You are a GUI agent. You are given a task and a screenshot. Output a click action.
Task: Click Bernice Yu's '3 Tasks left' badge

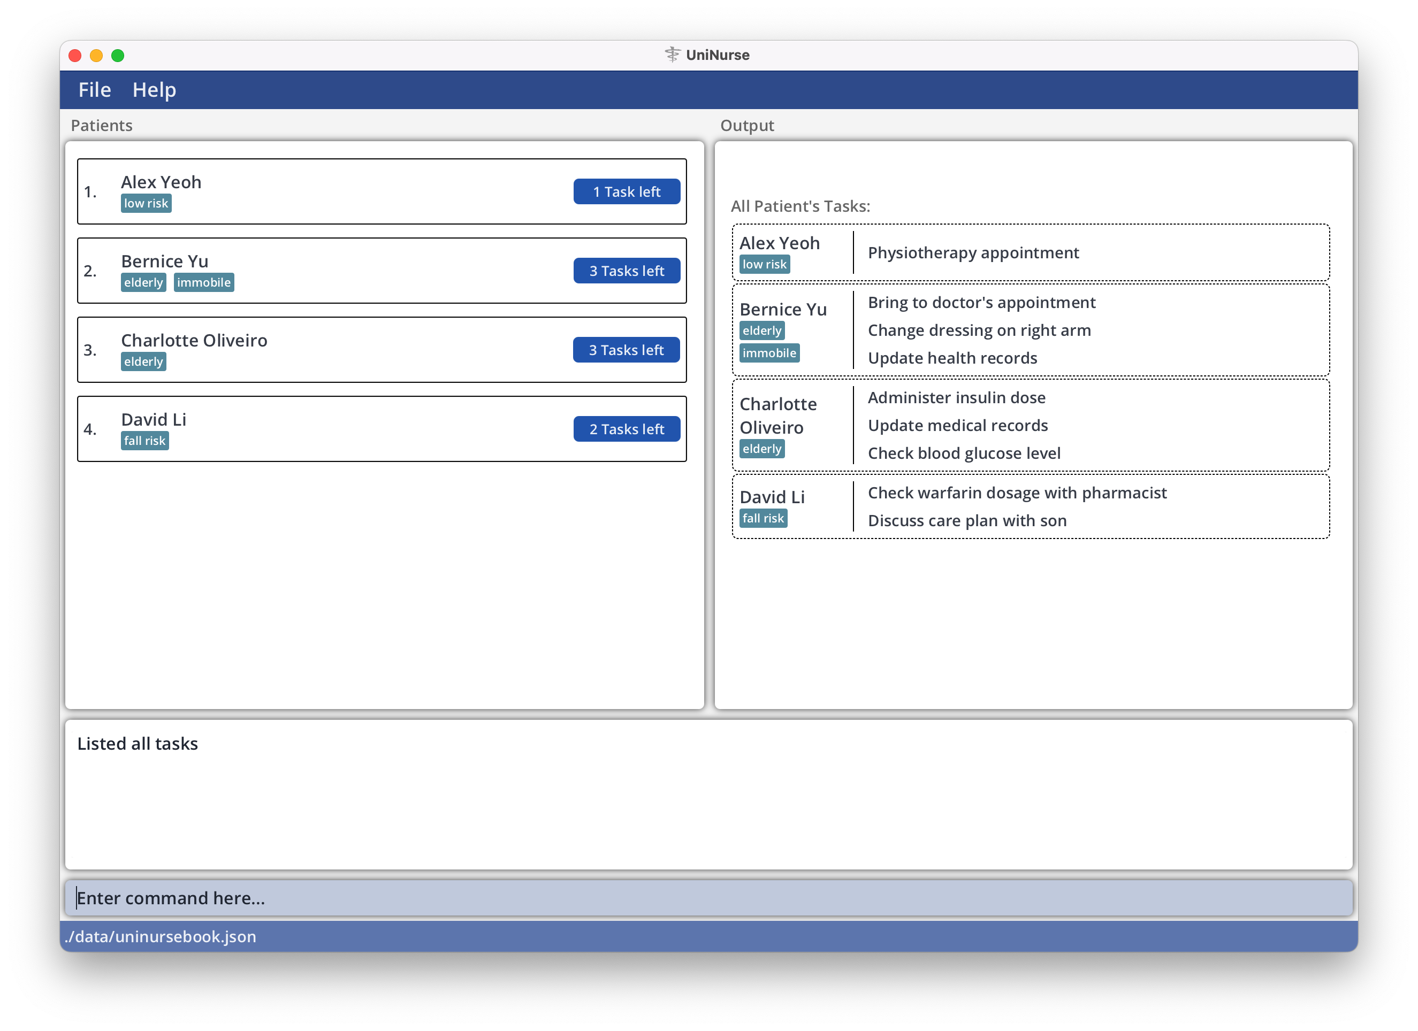coord(627,271)
